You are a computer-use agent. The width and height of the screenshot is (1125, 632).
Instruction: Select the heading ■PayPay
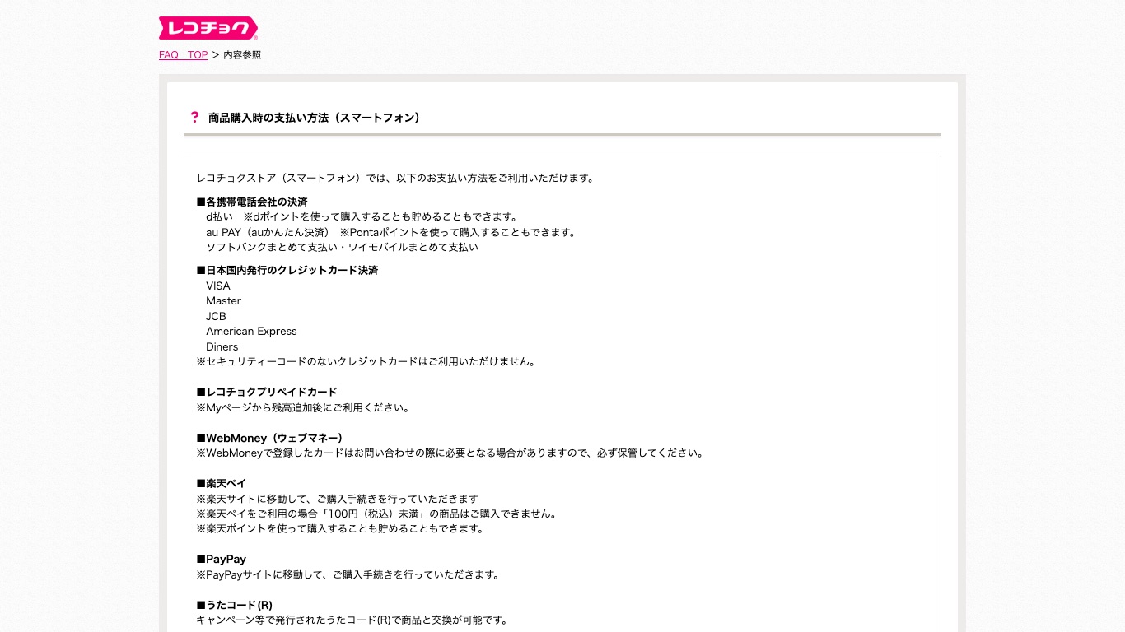tap(222, 559)
